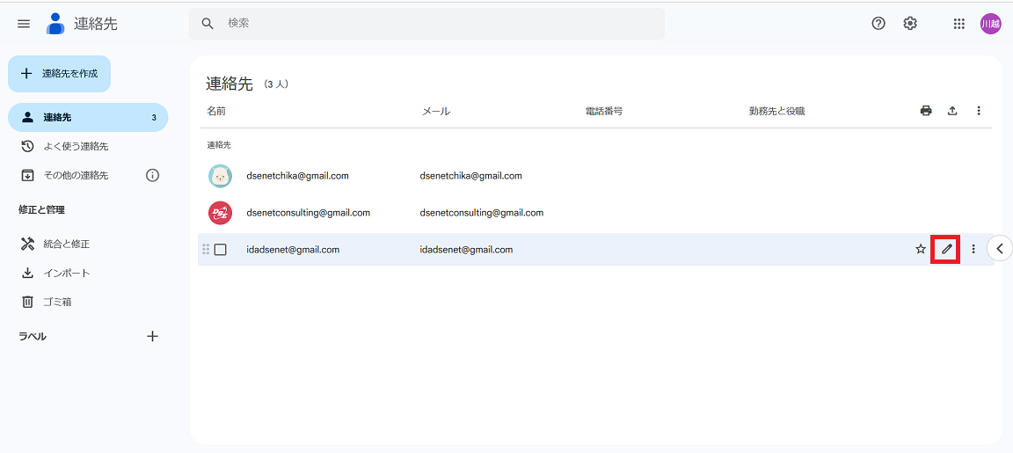The width and height of the screenshot is (1013, 453).
Task: Open よく使う連絡先 in sidebar
Action: click(x=76, y=146)
